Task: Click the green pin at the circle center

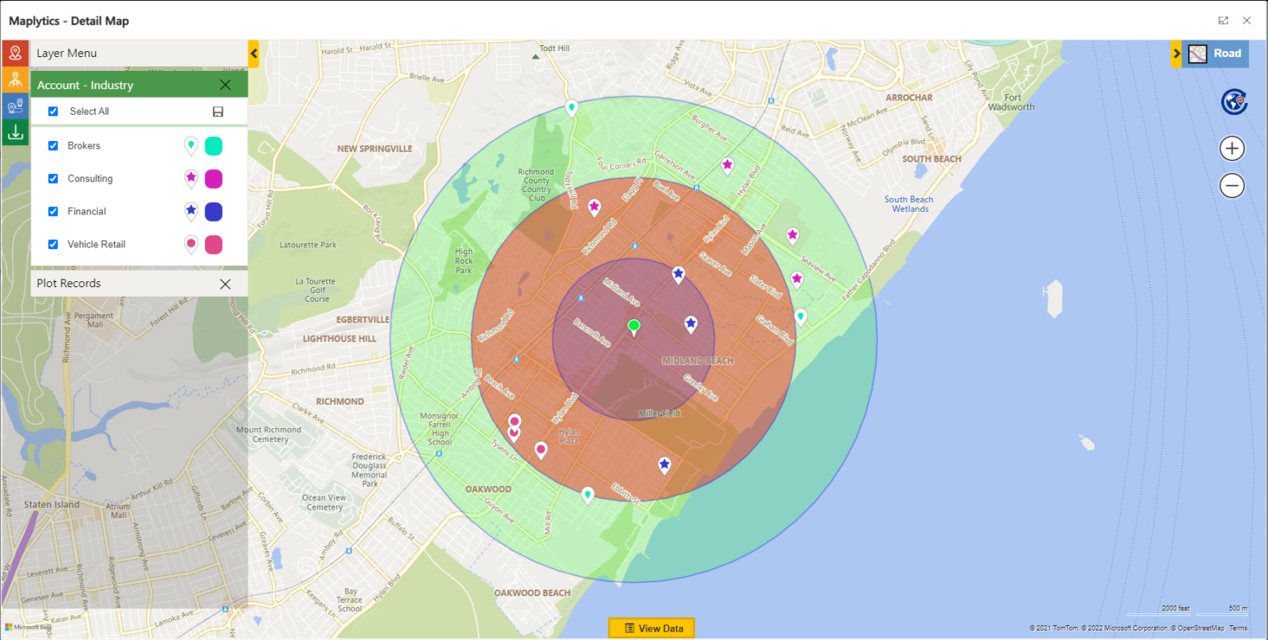Action: (633, 327)
